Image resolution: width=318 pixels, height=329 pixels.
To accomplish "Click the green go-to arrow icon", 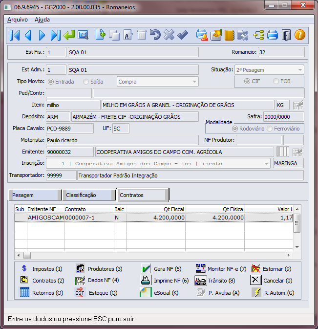I will tap(69, 35).
